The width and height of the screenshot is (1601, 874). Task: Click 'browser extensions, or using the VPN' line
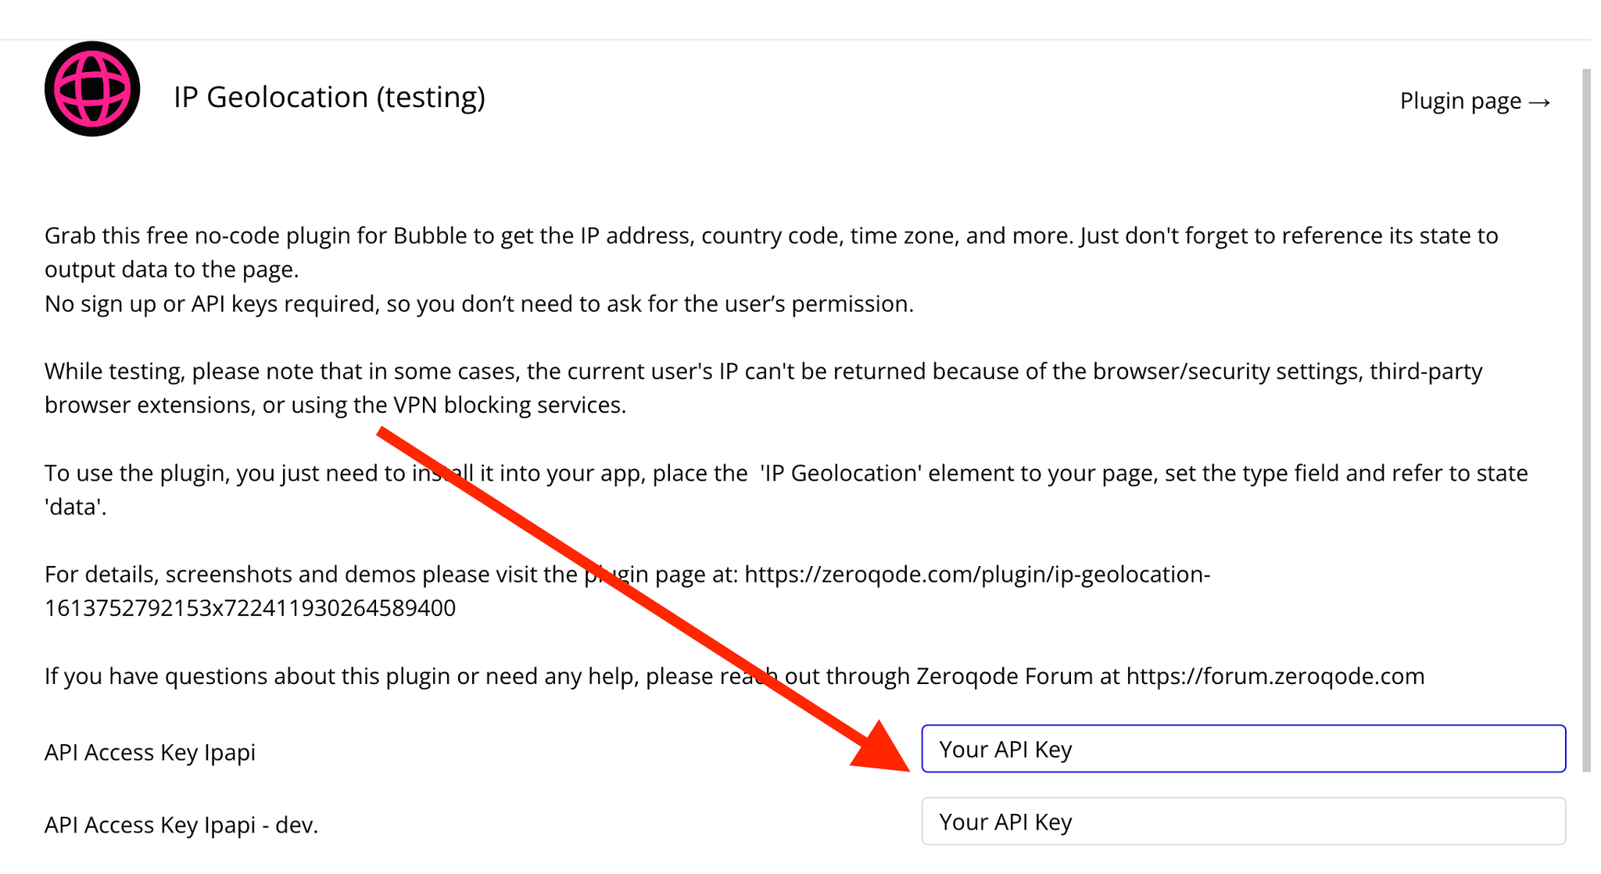(x=335, y=405)
